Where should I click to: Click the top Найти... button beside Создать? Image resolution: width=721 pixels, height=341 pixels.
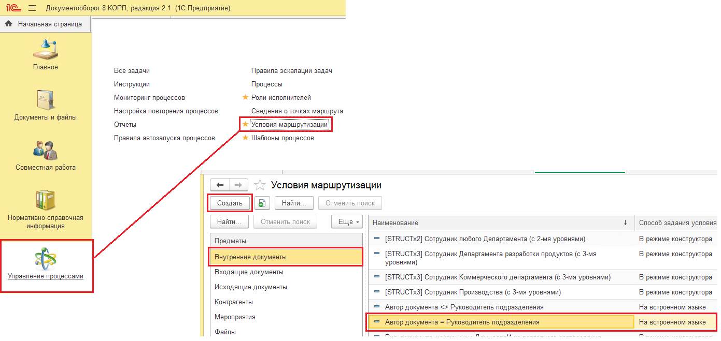click(x=294, y=203)
